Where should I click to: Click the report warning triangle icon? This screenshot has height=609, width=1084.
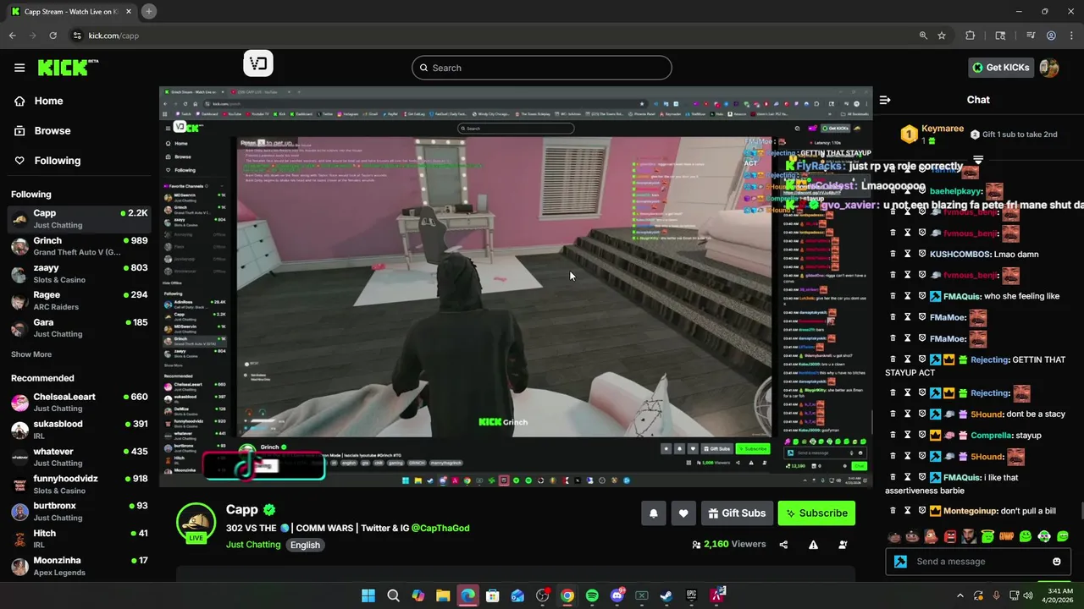[x=813, y=545]
